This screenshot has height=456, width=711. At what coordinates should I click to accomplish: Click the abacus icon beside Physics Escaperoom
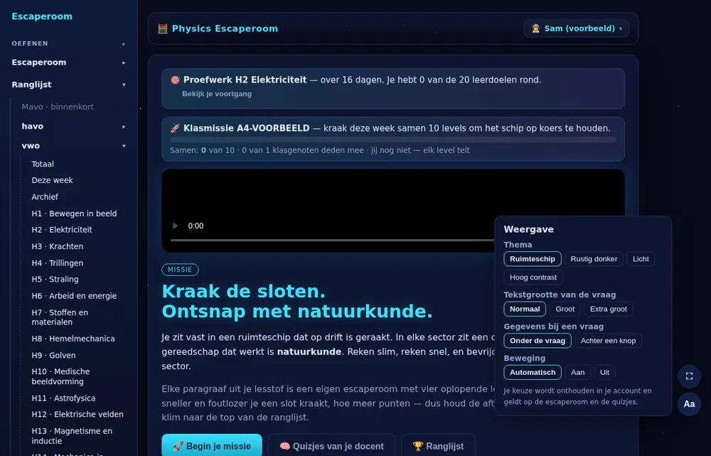pos(162,28)
